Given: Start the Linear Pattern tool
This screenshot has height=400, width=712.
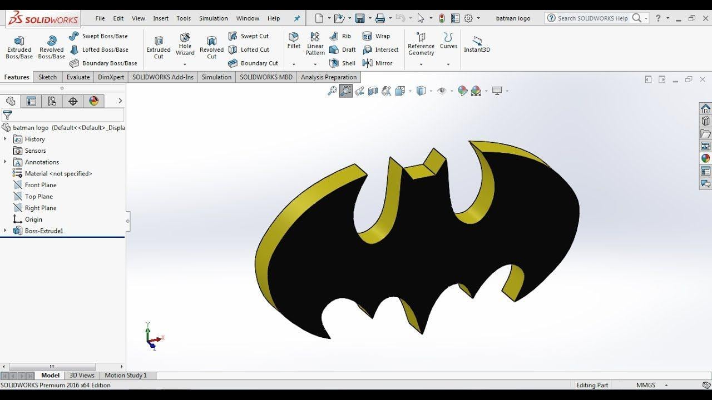Looking at the screenshot, I should [315, 44].
